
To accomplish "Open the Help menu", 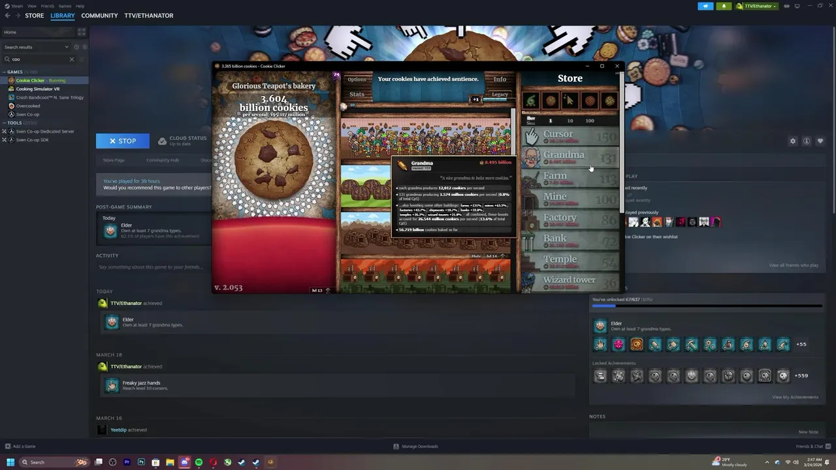I will pos(80,6).
